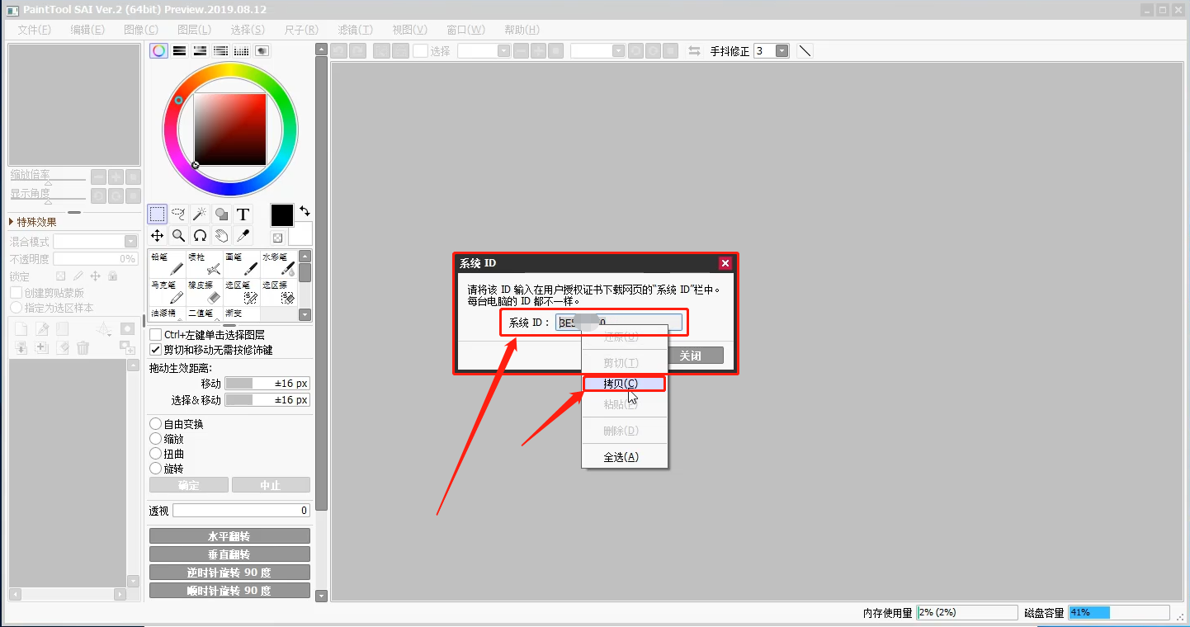Select the hand pan tool
1190x627 pixels.
[221, 236]
